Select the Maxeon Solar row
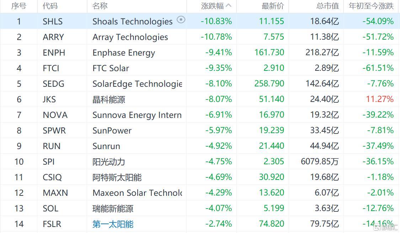Screen dimensions: 400x233 [200, 193]
